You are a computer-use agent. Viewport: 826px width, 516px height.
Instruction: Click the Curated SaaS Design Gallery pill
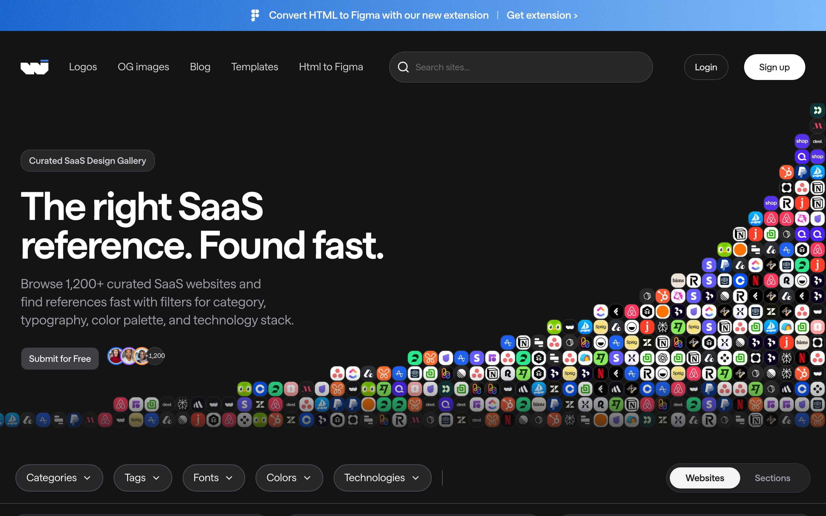point(87,161)
